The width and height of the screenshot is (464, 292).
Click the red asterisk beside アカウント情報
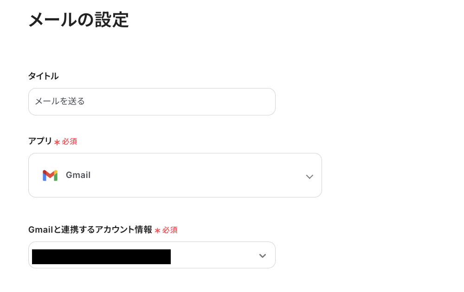tap(158, 230)
